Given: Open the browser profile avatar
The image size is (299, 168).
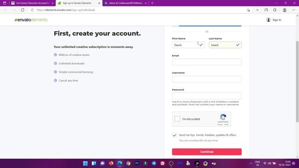Looking at the screenshot, I should [285, 10].
